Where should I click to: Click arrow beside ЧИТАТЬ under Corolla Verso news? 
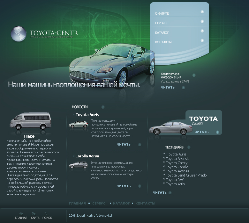click(140, 186)
